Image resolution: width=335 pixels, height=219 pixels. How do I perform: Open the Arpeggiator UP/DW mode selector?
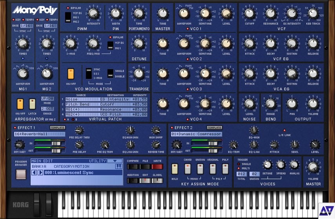[47, 99]
